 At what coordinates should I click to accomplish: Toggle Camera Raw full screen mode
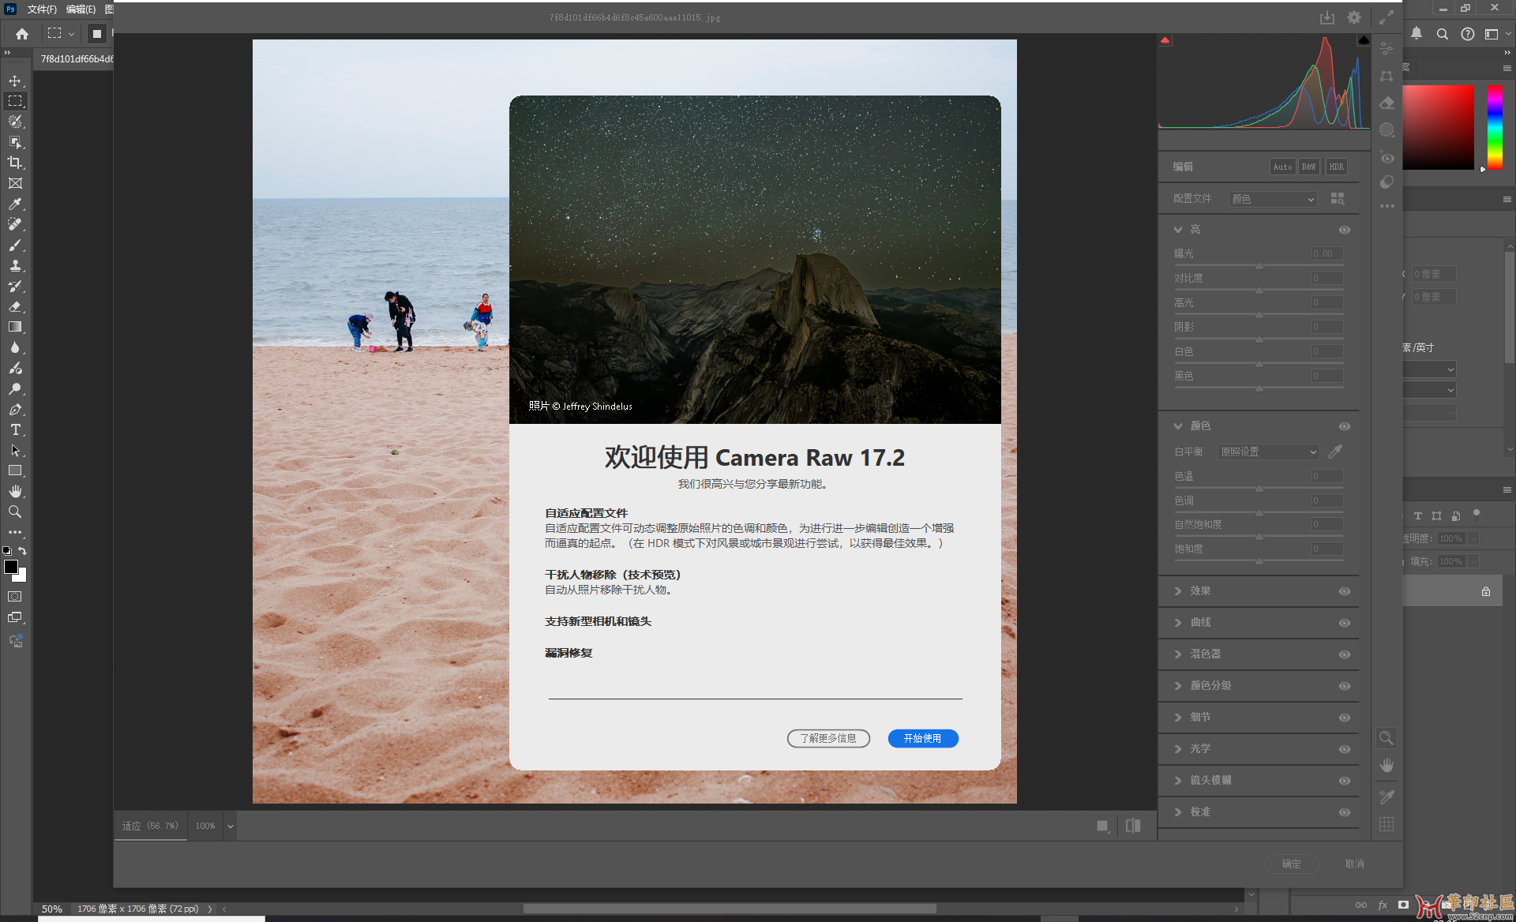(x=1387, y=17)
